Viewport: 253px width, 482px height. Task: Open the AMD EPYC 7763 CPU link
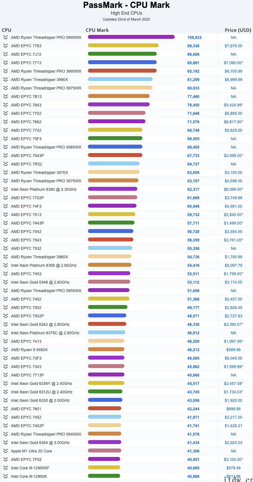pos(26,46)
